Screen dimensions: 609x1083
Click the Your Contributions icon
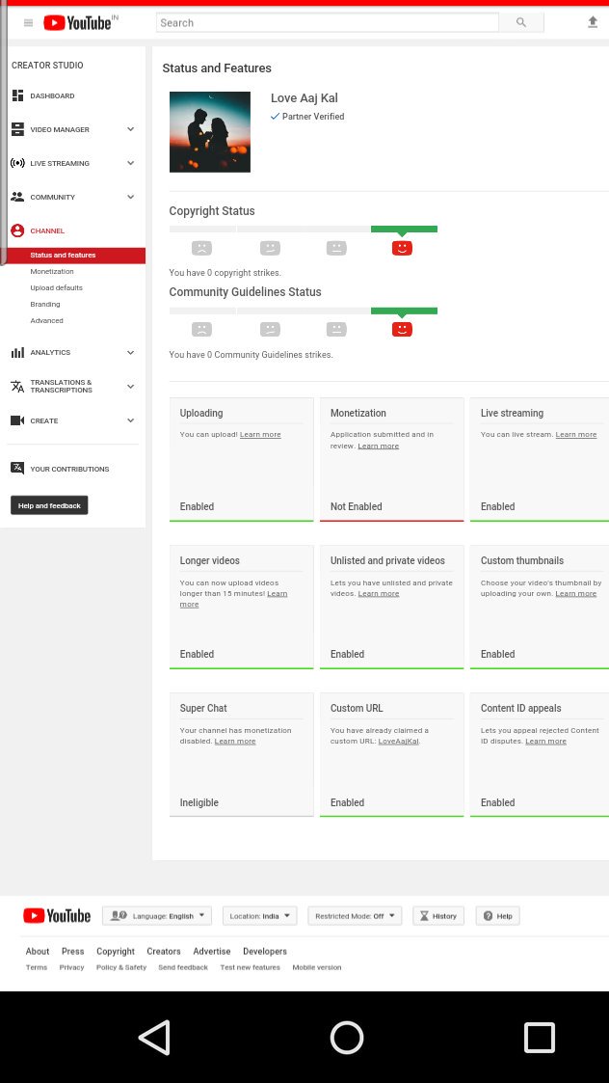[x=18, y=469]
